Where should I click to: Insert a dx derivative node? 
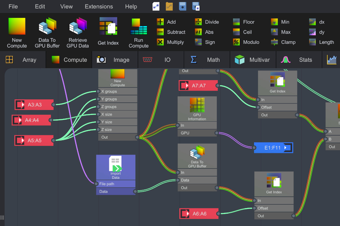pyautogui.click(x=317, y=22)
